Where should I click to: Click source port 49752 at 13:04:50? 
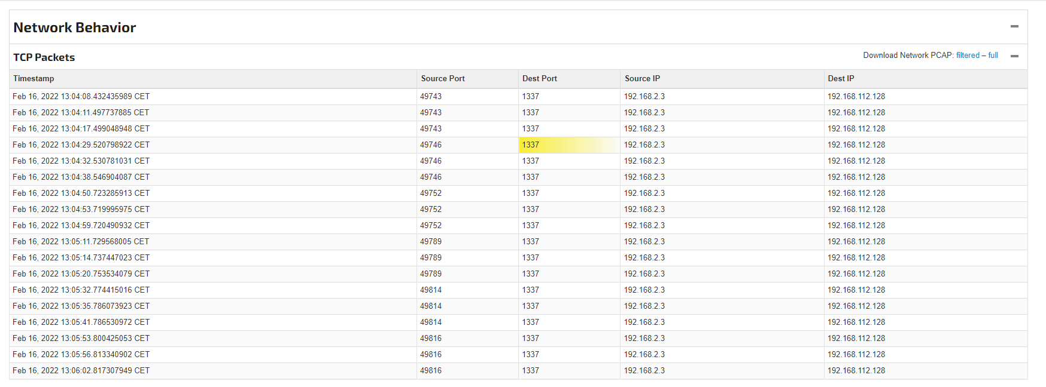431,193
